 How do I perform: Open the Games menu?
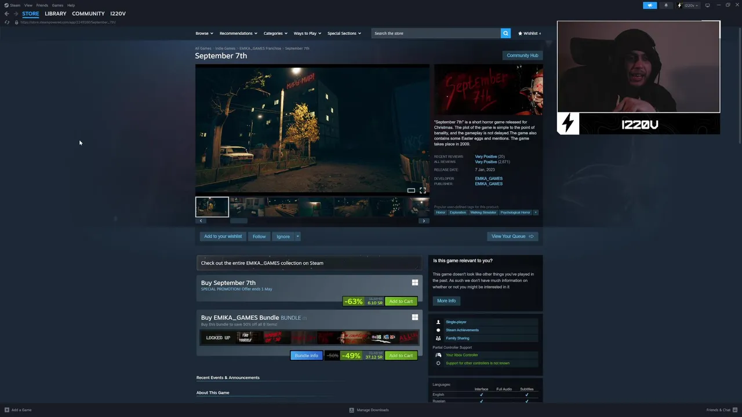click(x=57, y=5)
